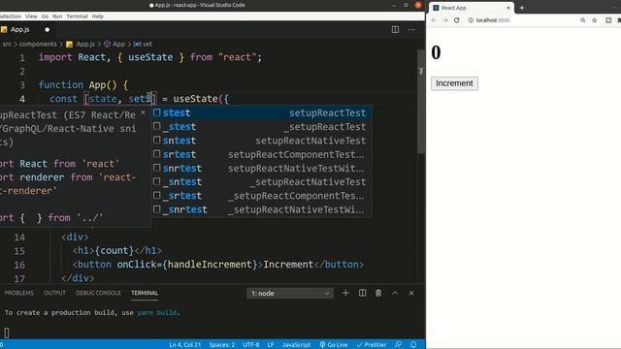This screenshot has height=349, width=621.
Task: Change language mode JavaScript
Action: click(296, 345)
